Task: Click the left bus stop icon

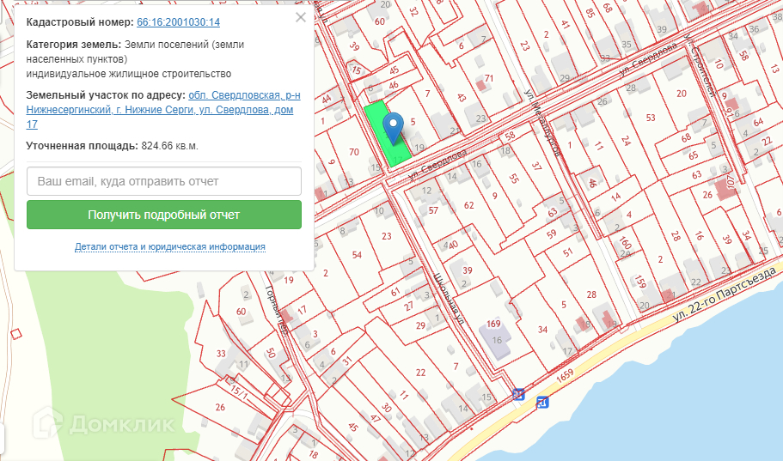Action: pos(518,394)
